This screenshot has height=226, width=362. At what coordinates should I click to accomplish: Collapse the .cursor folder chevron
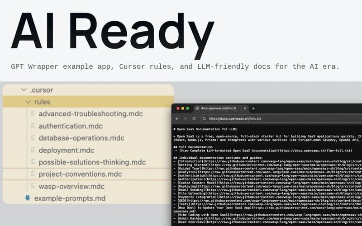pos(24,89)
